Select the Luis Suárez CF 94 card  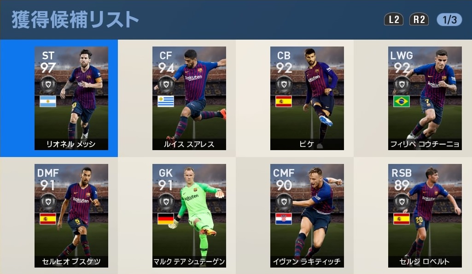[189, 98]
